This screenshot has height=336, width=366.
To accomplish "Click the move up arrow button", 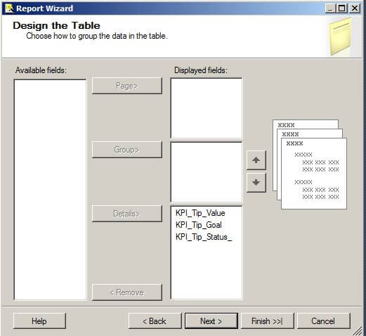I will tap(256, 160).
